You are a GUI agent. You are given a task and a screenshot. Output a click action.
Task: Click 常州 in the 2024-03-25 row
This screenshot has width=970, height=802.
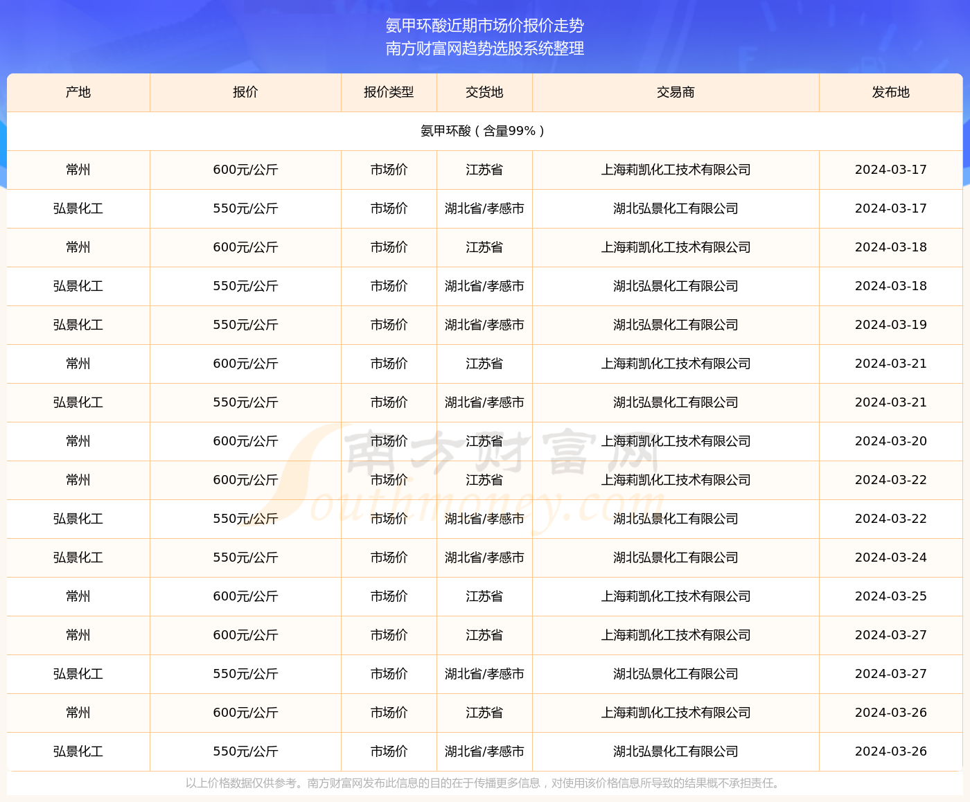tap(78, 596)
